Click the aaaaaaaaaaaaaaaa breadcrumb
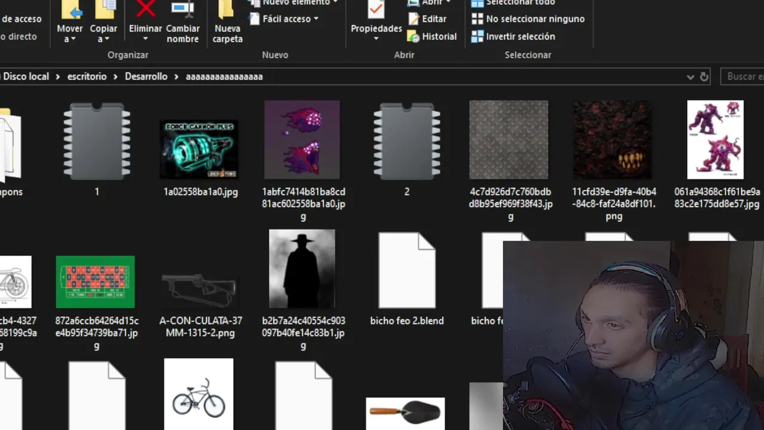Screen dimensions: 764x430 click(x=224, y=76)
